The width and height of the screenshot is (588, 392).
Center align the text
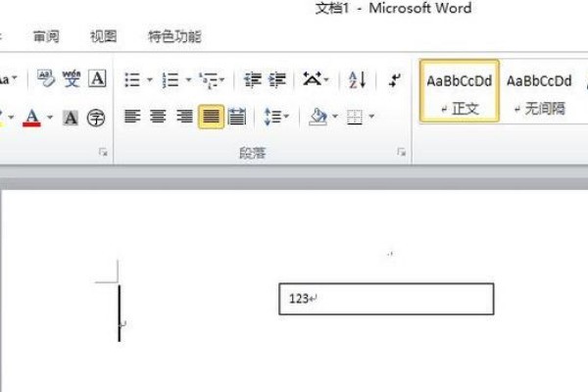[158, 117]
